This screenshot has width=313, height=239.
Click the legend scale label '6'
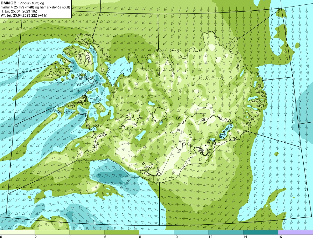[105, 237]
